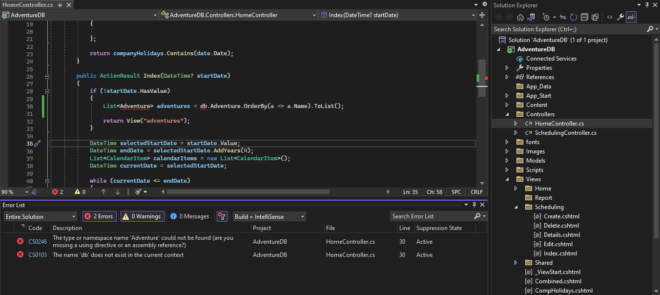Click the View Code angle-brackets icon
The height and width of the screenshot is (295, 660).
(x=610, y=17)
